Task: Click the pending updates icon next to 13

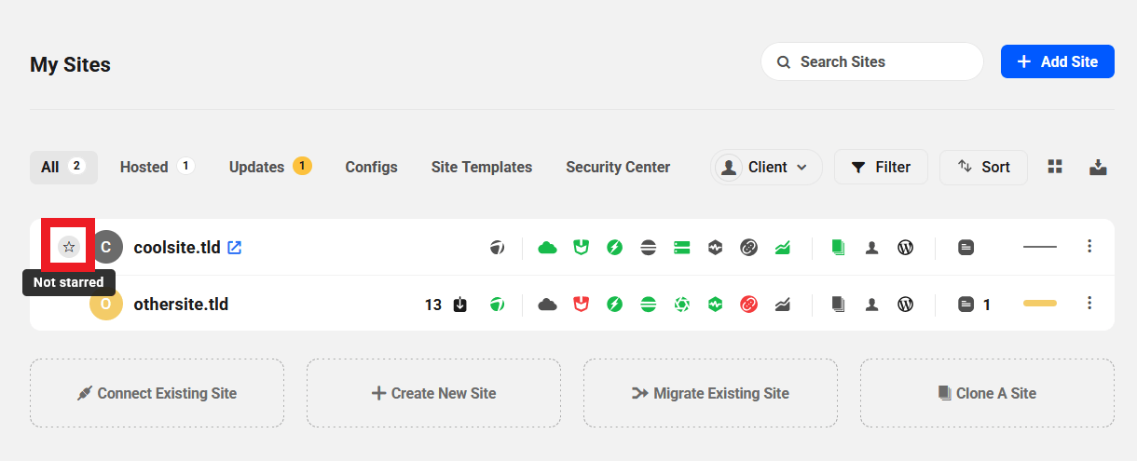Action: click(460, 305)
